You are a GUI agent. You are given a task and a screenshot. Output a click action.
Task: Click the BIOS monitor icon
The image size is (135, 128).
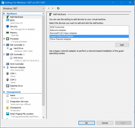[x=7, y=20]
